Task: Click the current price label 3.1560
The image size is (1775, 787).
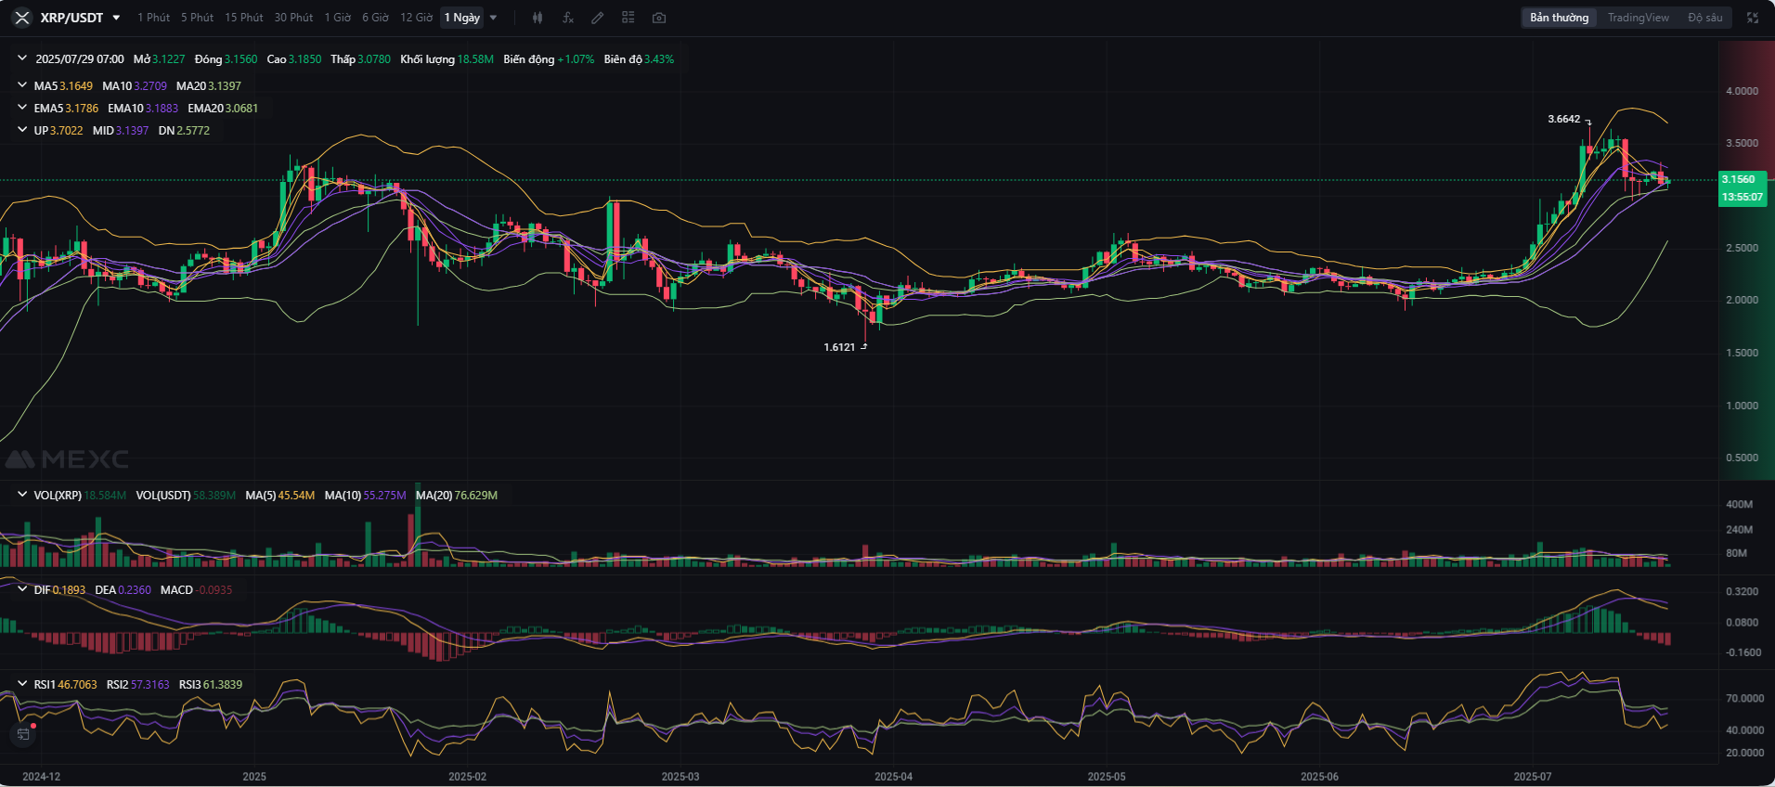Action: (x=1739, y=179)
